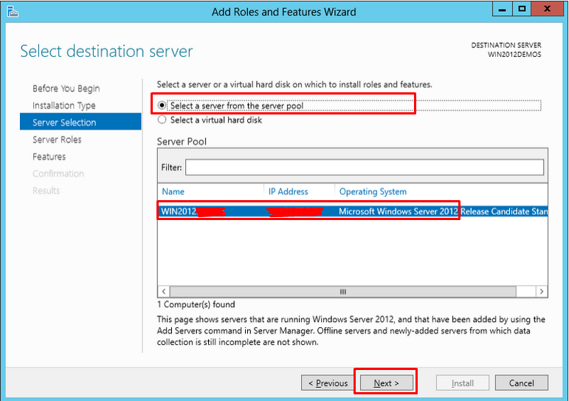Viewport: 569px width, 401px height.
Task: Select a server from the server pool
Action: tap(162, 106)
